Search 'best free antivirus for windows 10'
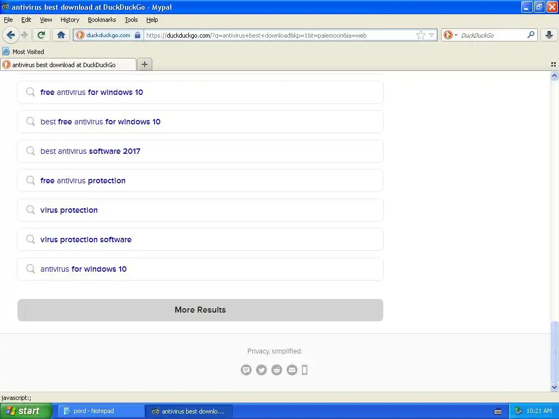This screenshot has width=559, height=419. point(200,122)
